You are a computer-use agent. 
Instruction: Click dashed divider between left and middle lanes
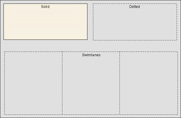[x=62, y=83]
